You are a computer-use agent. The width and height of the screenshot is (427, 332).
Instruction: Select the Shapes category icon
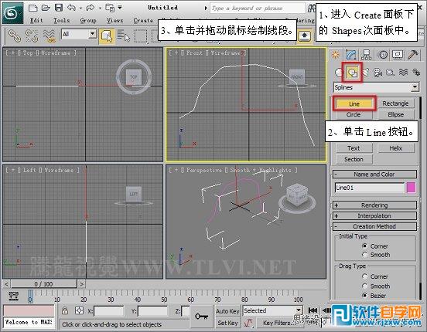tap(353, 73)
